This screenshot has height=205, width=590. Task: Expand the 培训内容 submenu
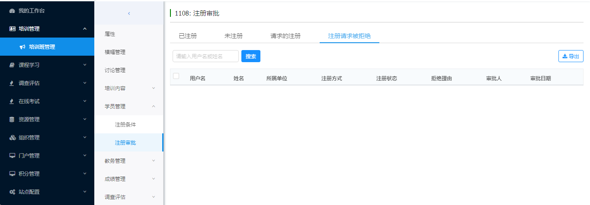154,88
